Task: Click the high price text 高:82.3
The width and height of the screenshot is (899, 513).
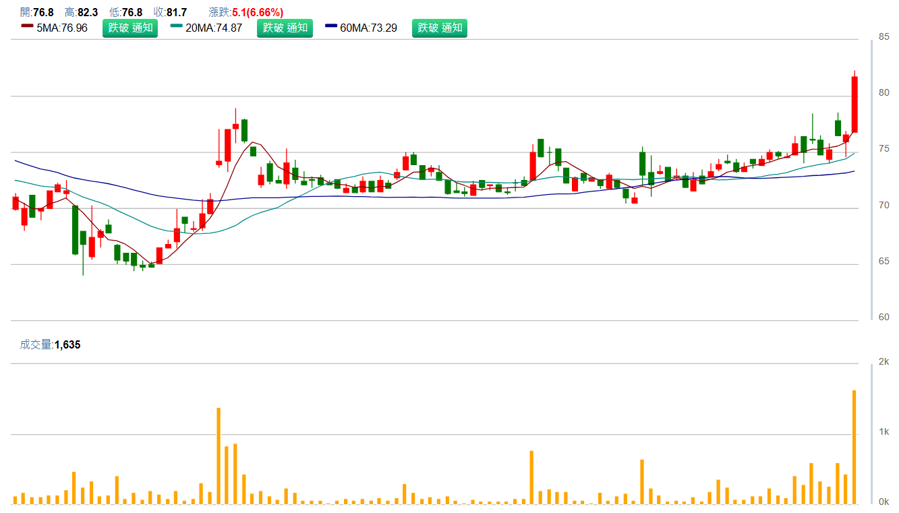Action: 81,12
